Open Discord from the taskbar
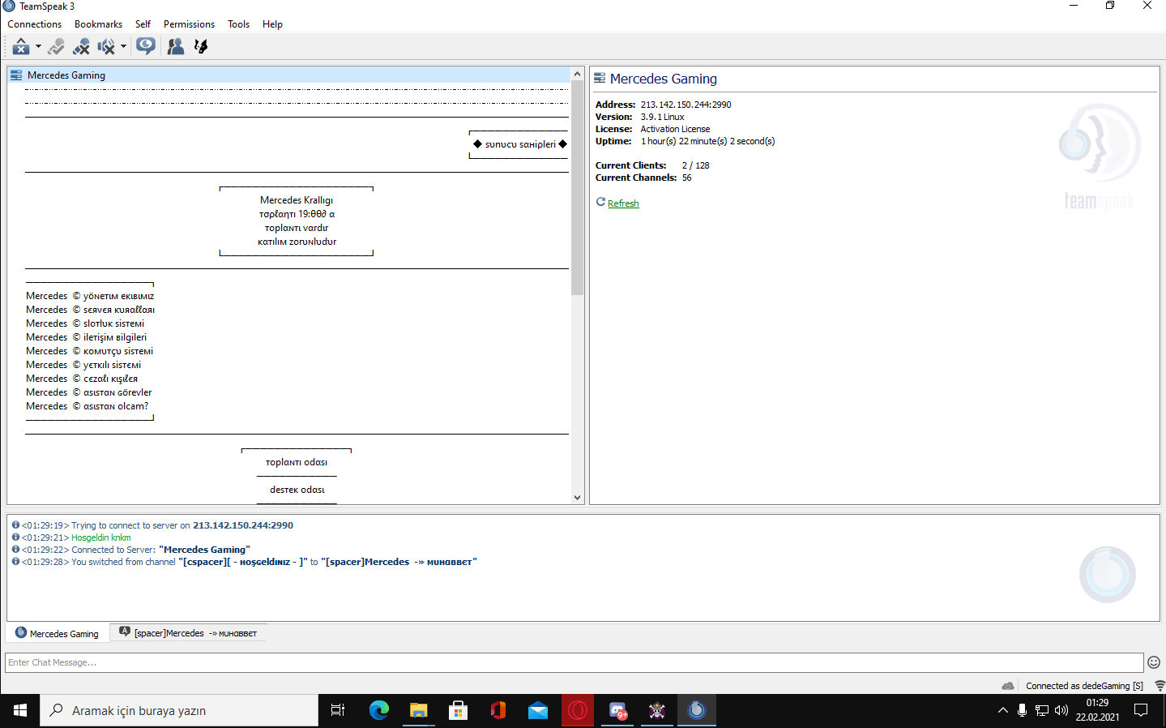Viewport: 1166px width, 728px height. tap(618, 711)
